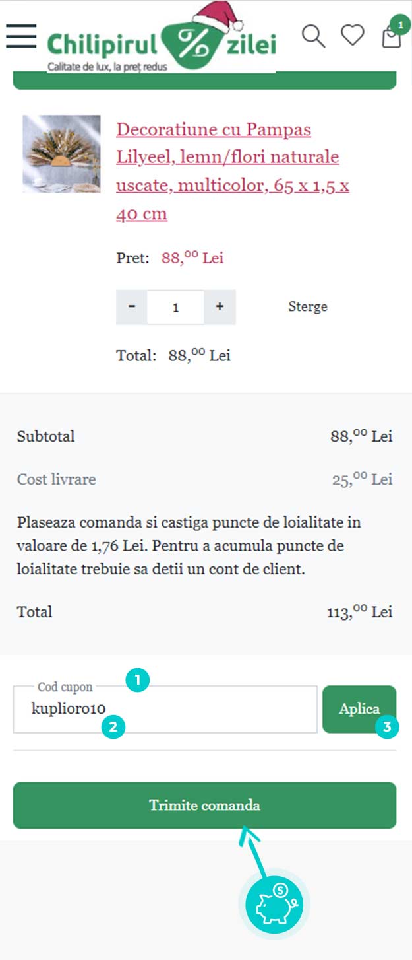
Task: Click the piggy bank savings icon
Action: pos(274,905)
